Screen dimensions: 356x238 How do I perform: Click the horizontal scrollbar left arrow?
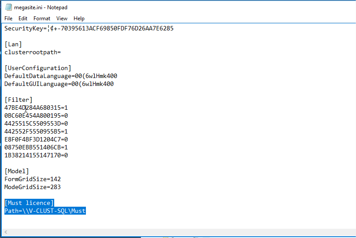6,232
